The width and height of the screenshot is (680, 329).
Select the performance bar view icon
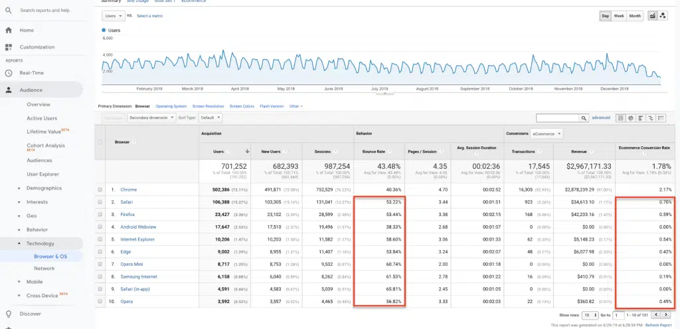pyautogui.click(x=641, y=118)
